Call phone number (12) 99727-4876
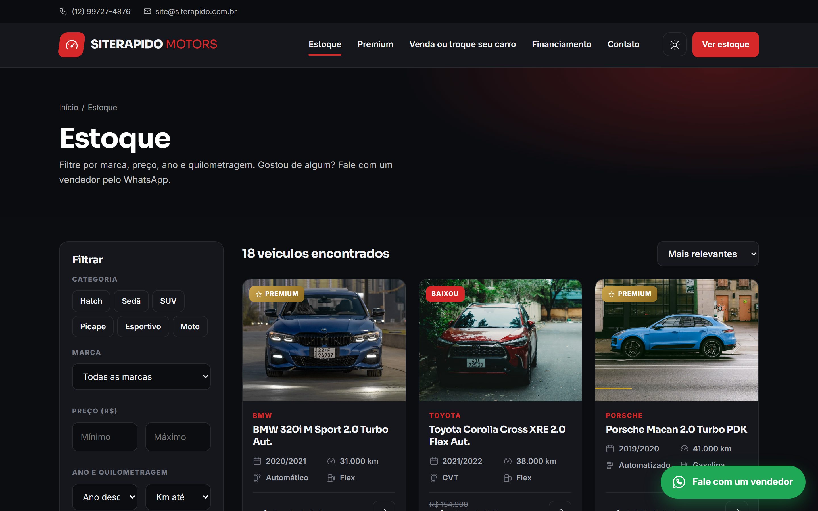The image size is (818, 511). click(x=101, y=11)
